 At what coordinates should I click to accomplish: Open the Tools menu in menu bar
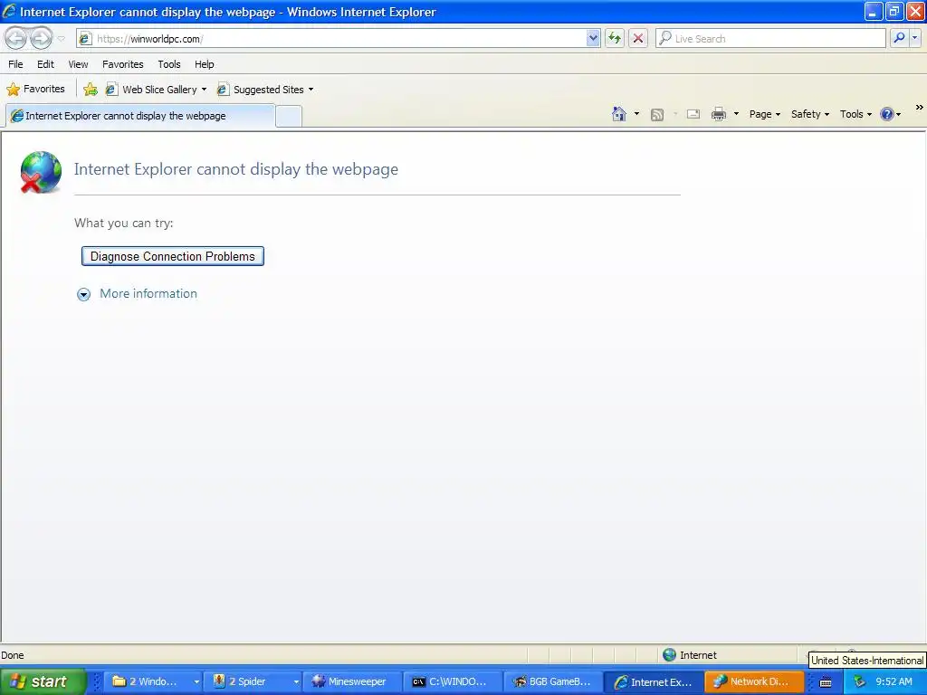tap(169, 64)
